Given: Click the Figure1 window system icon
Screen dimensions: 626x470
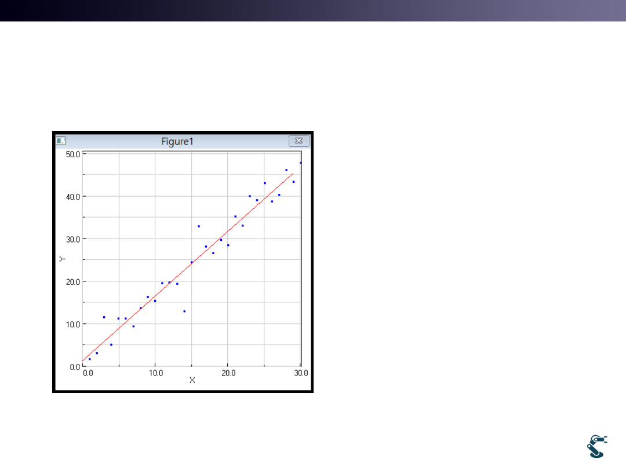Looking at the screenshot, I should click(61, 141).
